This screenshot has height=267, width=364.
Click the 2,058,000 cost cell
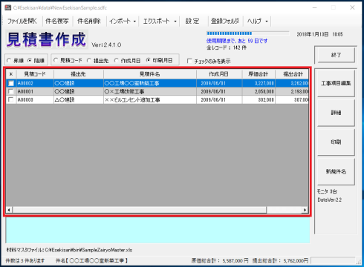tap(259, 91)
